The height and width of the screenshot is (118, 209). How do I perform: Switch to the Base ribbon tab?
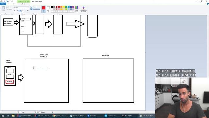coord(9,4)
